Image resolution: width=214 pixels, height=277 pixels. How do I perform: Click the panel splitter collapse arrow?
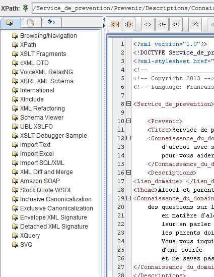104,20
